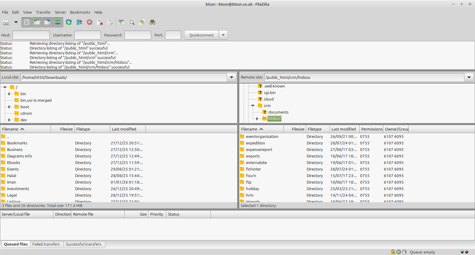Click the binoculars file search icon
The image size is (475, 255).
[152, 22]
